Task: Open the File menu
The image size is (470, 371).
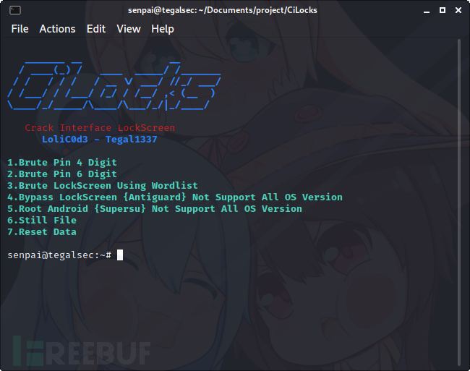Action: click(20, 29)
